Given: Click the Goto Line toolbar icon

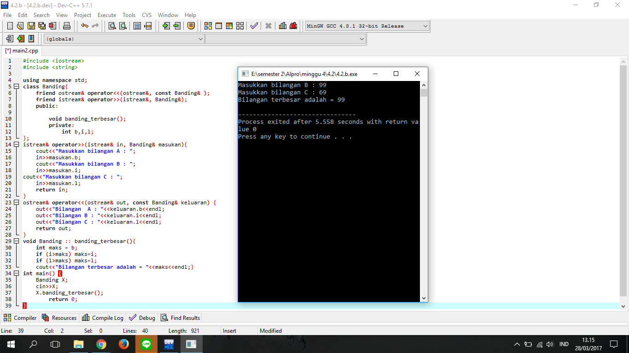Looking at the screenshot, I should [x=148, y=26].
